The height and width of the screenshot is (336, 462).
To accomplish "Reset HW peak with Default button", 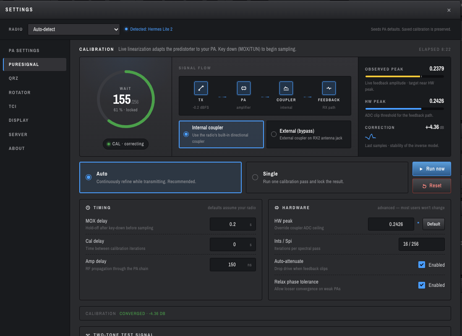I will click(x=433, y=224).
